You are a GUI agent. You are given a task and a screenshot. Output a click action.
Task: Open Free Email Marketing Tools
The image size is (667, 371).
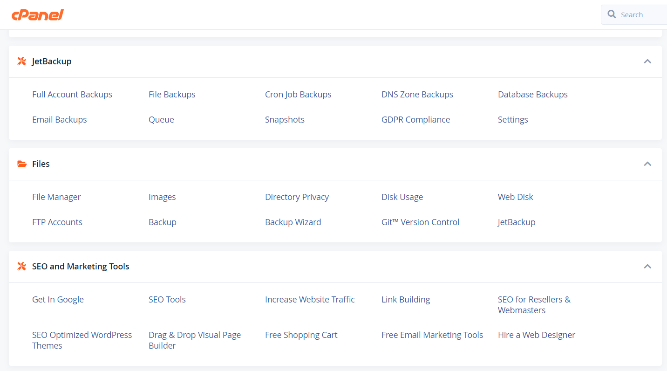(x=432, y=335)
